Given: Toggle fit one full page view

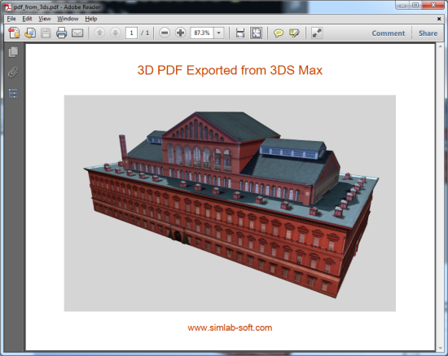Looking at the screenshot, I should tap(257, 33).
